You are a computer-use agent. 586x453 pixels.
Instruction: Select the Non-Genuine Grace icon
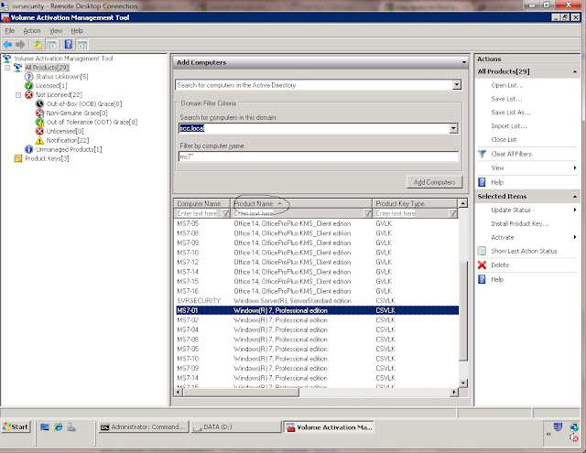(39, 113)
